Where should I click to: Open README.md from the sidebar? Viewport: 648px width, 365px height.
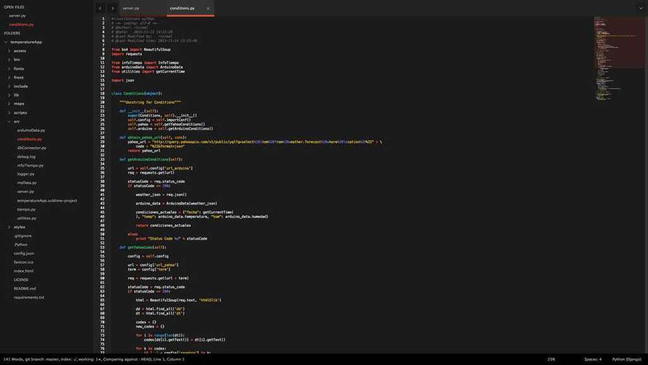(x=25, y=289)
